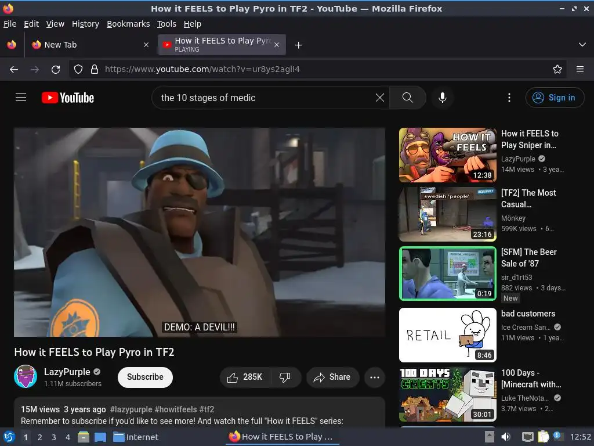The height and width of the screenshot is (446, 594).
Task: Select the How it FEELS to Play tab
Action: [x=222, y=45]
